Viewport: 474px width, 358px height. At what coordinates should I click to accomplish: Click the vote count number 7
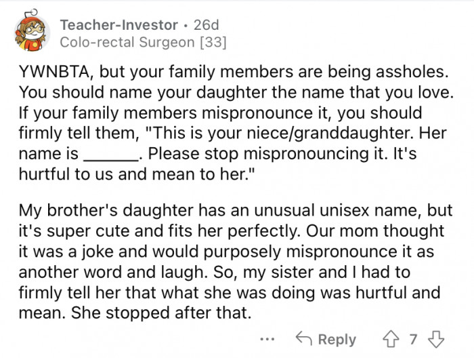(412, 339)
